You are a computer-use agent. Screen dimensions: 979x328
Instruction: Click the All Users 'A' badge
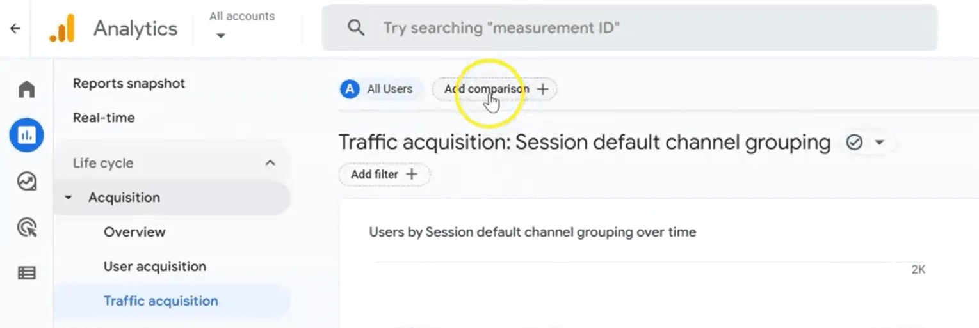click(349, 90)
